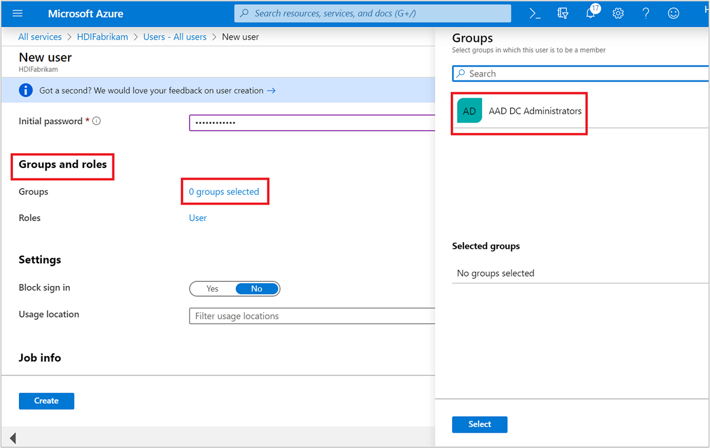Confirm group choice with Select button
The image size is (710, 448).
pos(479,424)
